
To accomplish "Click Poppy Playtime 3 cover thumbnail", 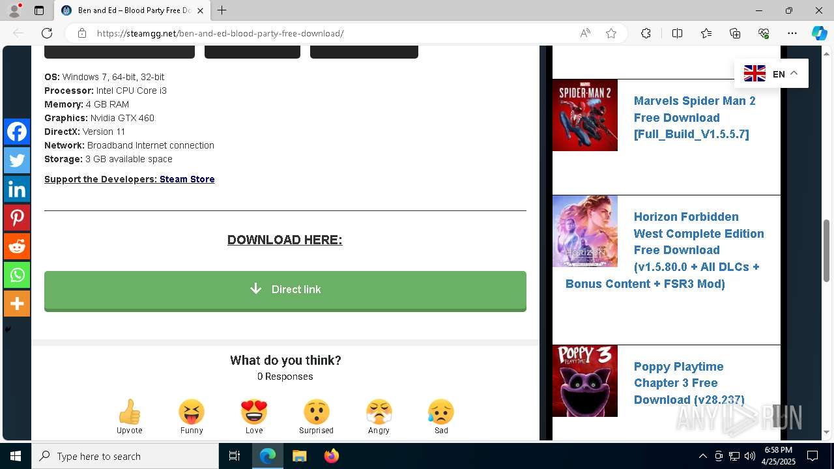I will (x=585, y=381).
